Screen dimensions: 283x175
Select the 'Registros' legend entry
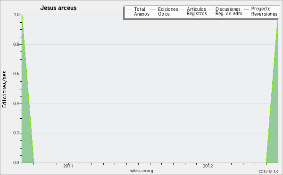pos(197,14)
